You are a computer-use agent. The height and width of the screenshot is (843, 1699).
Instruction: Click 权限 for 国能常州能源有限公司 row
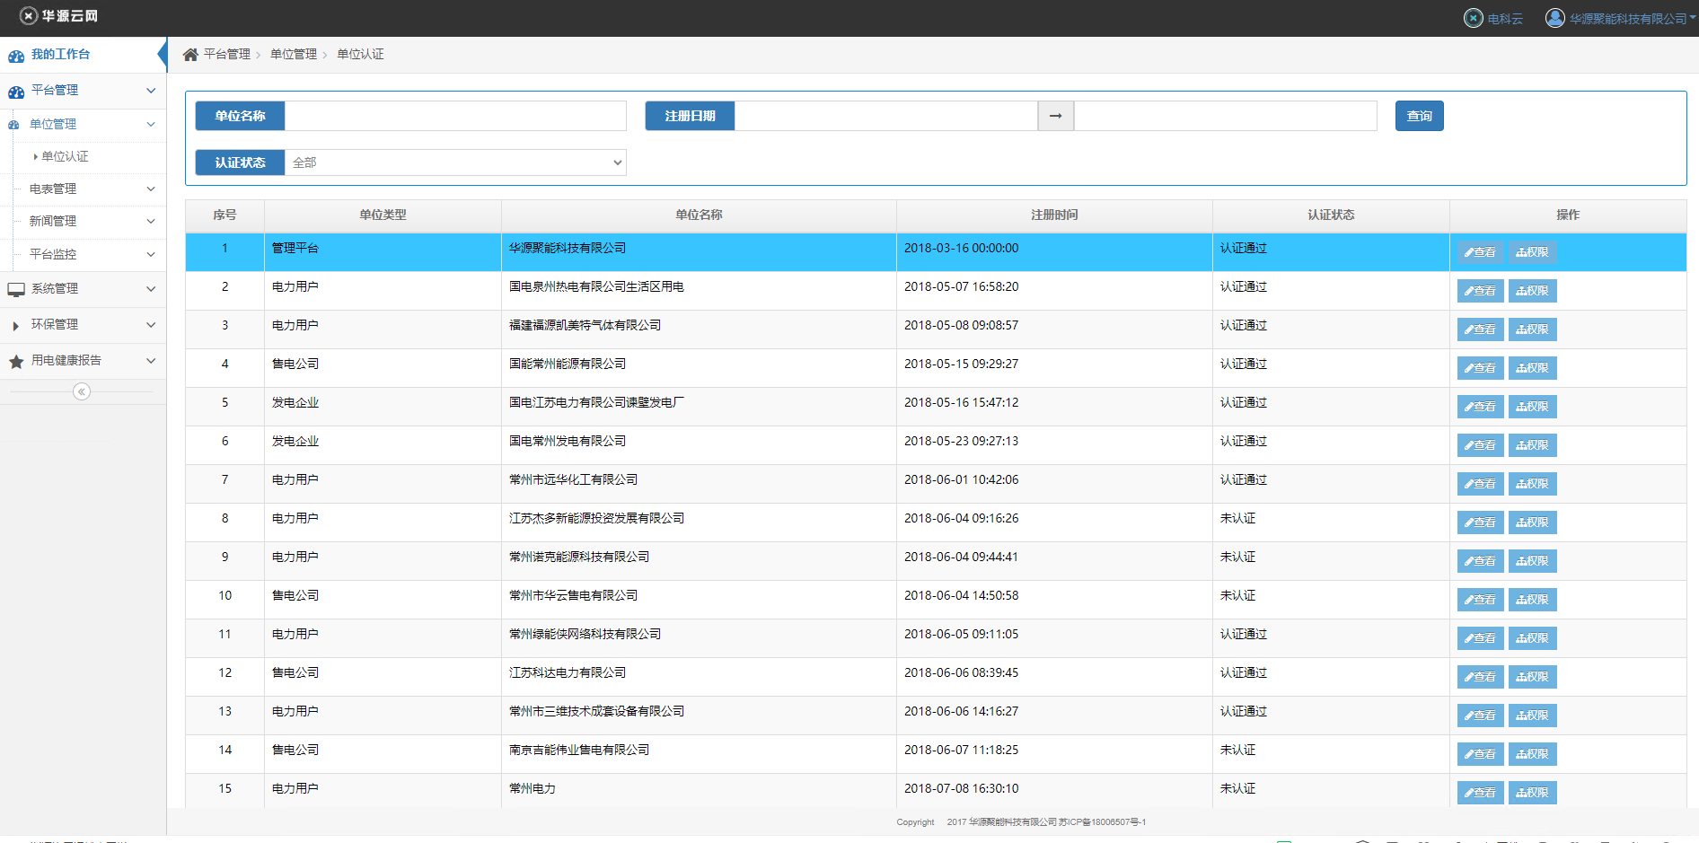tap(1532, 368)
